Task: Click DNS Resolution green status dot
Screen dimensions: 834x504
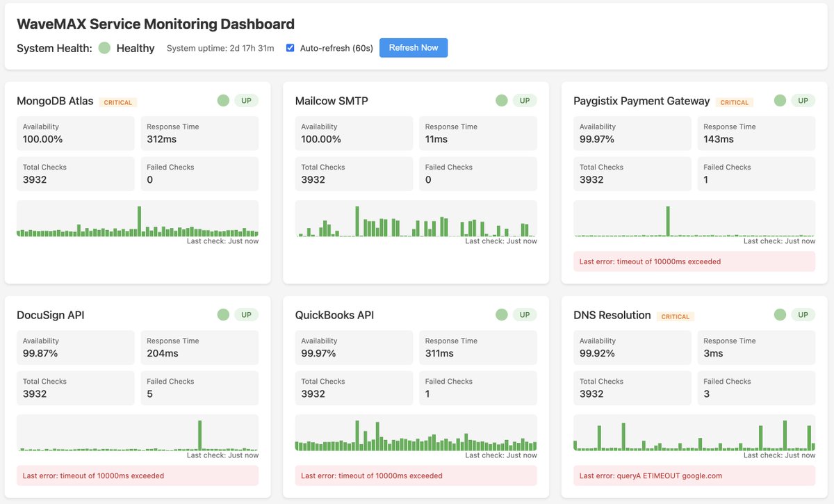Action: (780, 315)
